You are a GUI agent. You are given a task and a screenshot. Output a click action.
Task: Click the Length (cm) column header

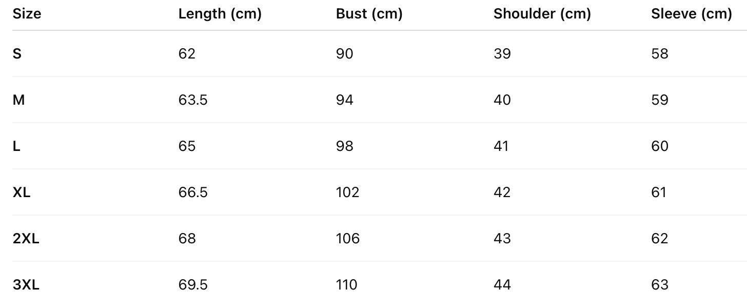click(220, 14)
